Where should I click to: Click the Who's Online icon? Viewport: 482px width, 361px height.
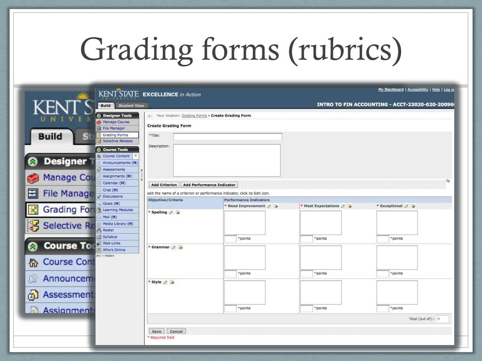pyautogui.click(x=99, y=250)
